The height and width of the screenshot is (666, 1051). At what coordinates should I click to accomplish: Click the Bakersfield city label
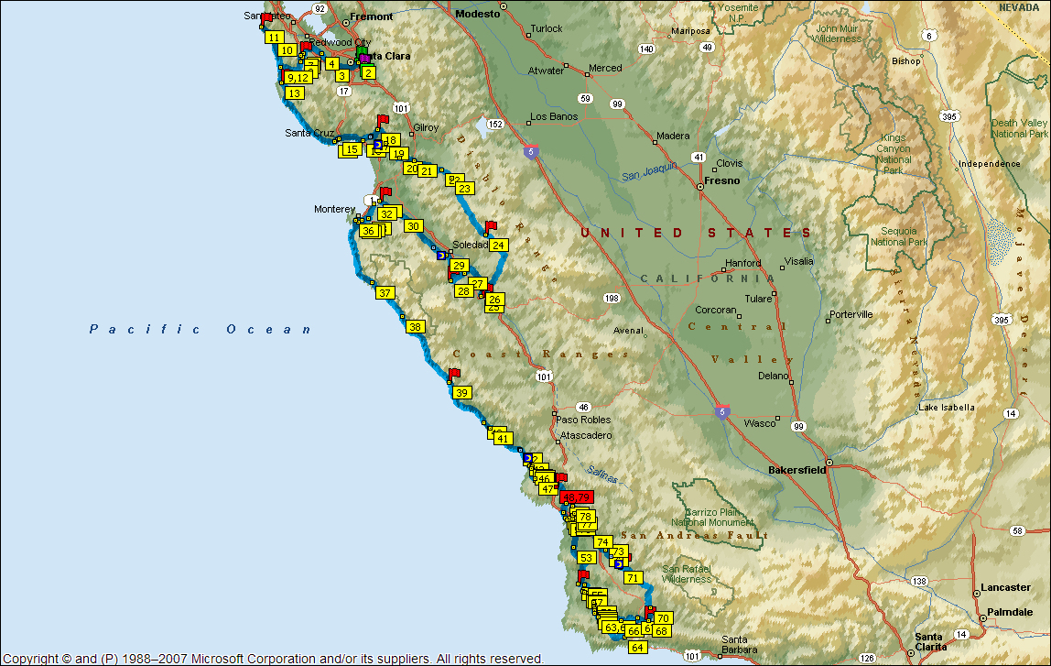pyautogui.click(x=796, y=469)
